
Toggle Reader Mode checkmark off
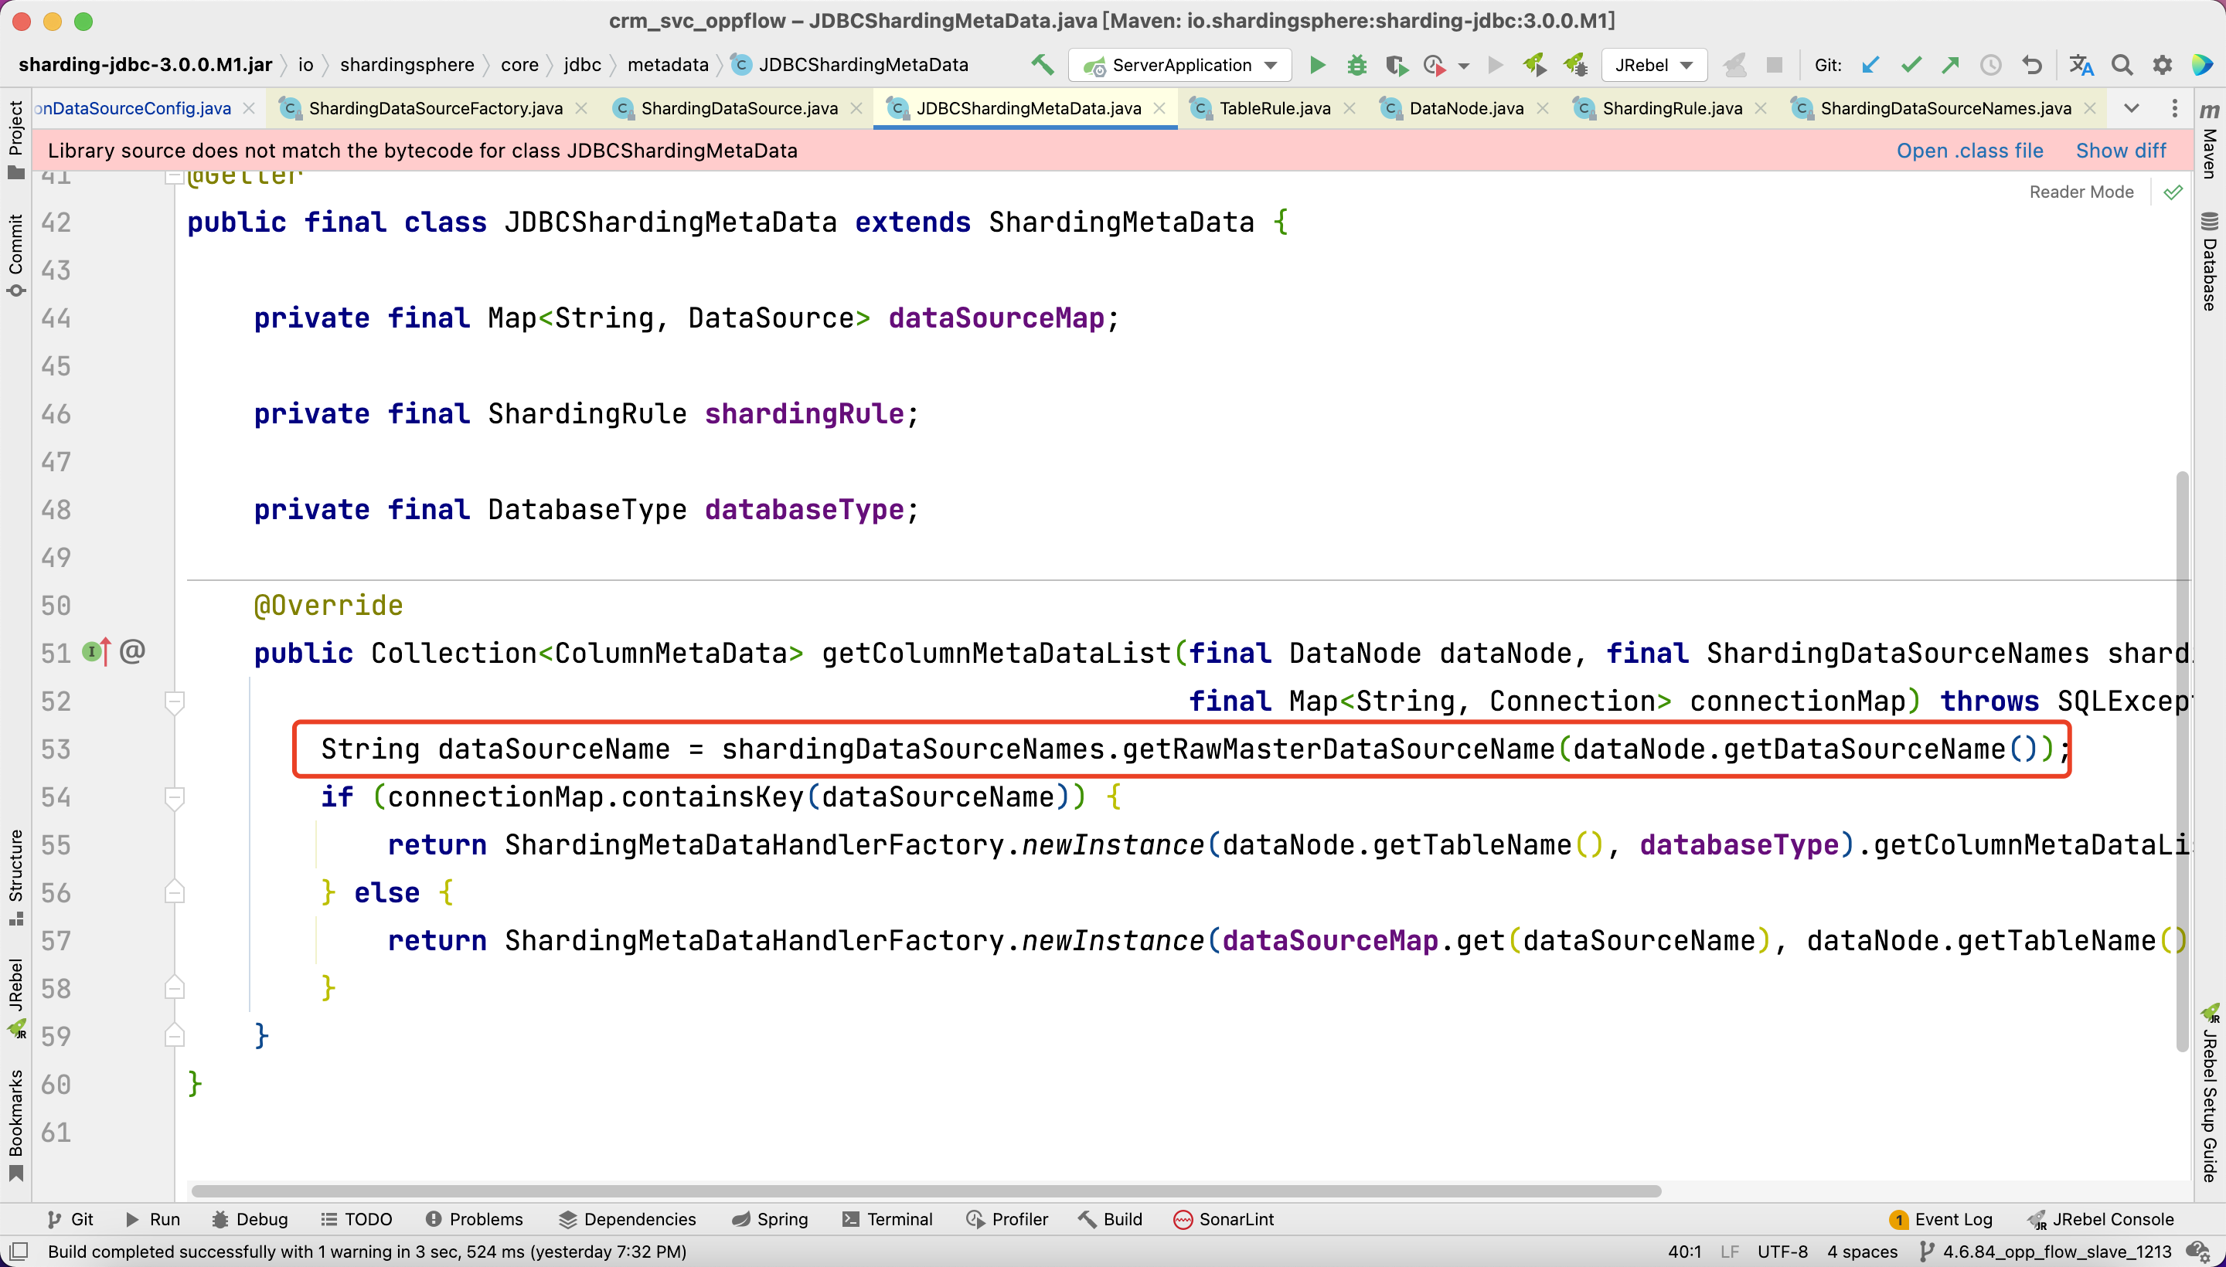pos(2173,192)
